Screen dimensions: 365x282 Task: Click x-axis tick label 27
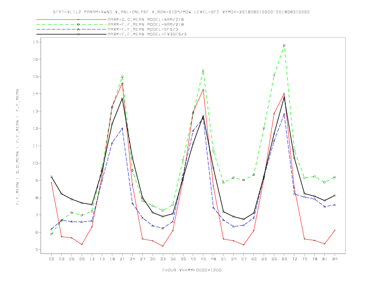click(142, 259)
